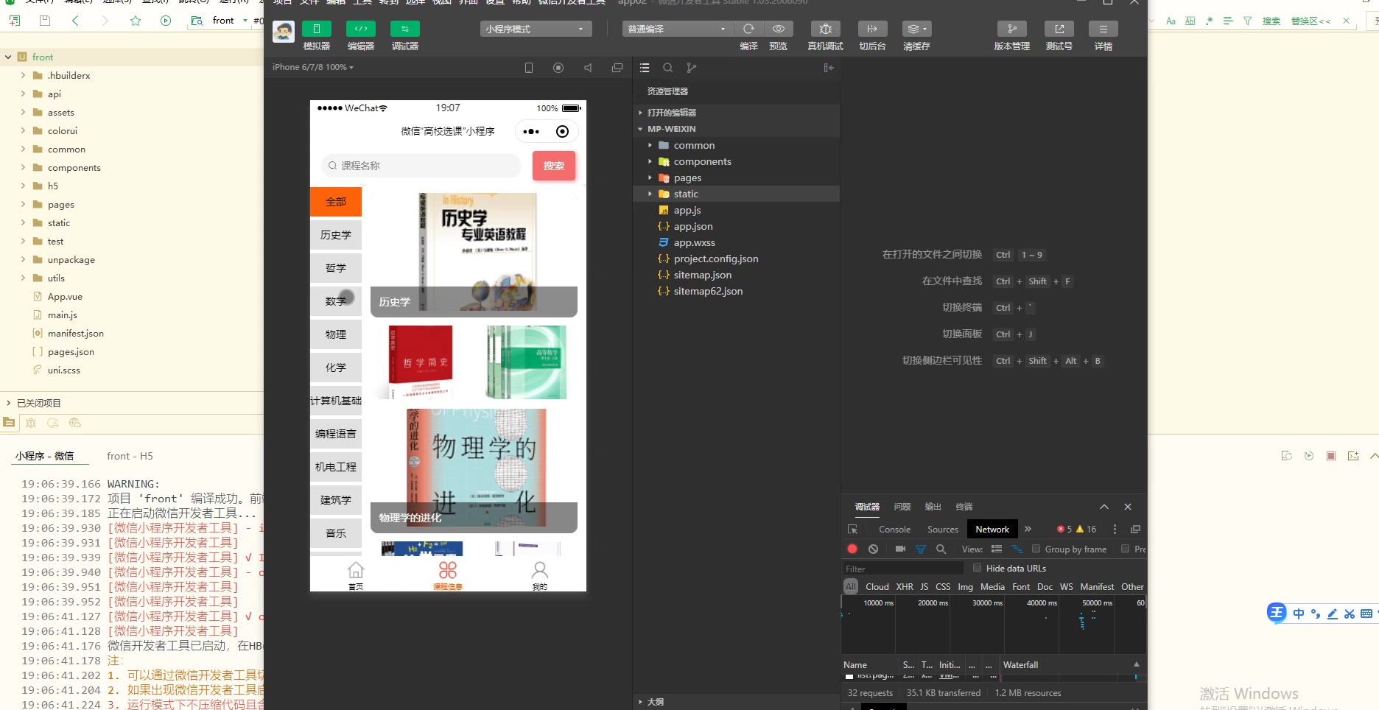Open app.json in the file tree
The image size is (1379, 710).
pos(692,226)
